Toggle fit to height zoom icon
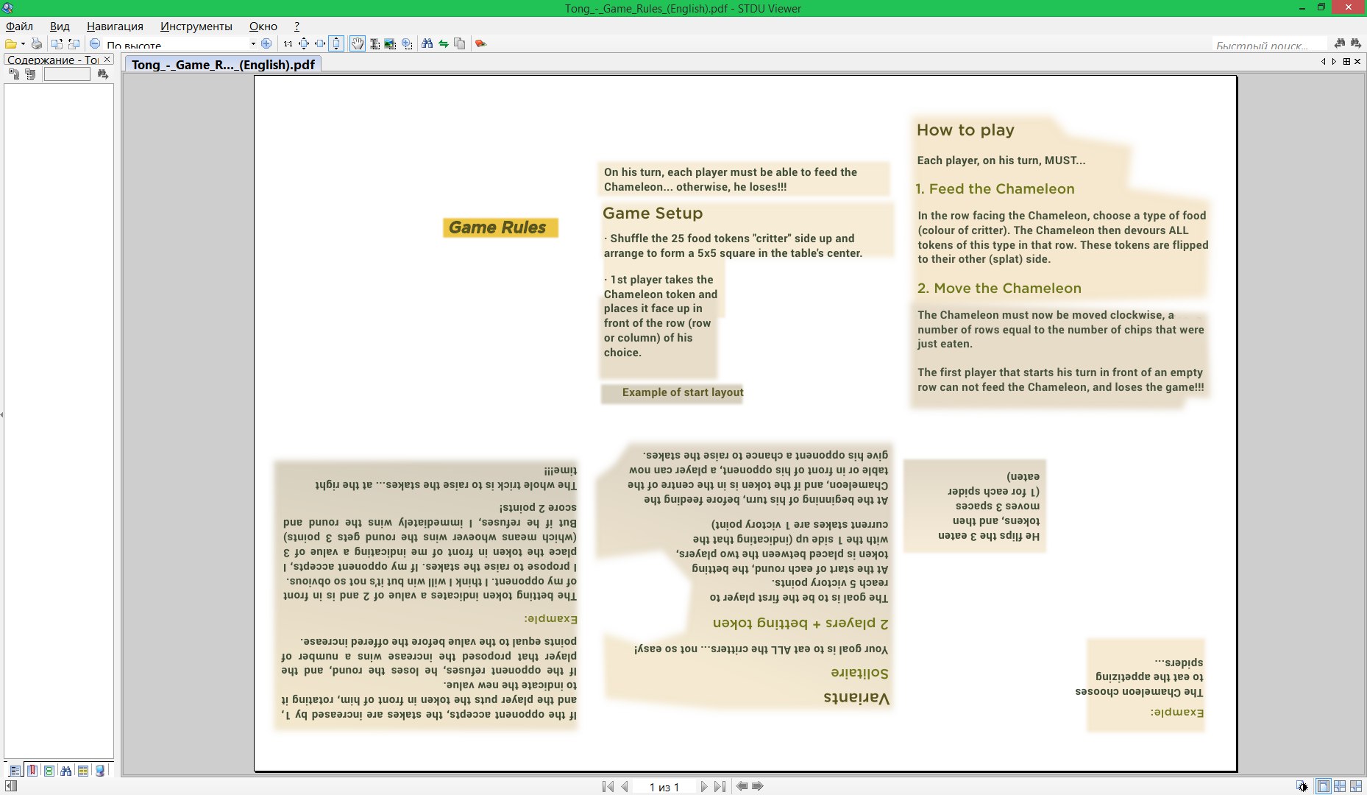 pos(336,44)
